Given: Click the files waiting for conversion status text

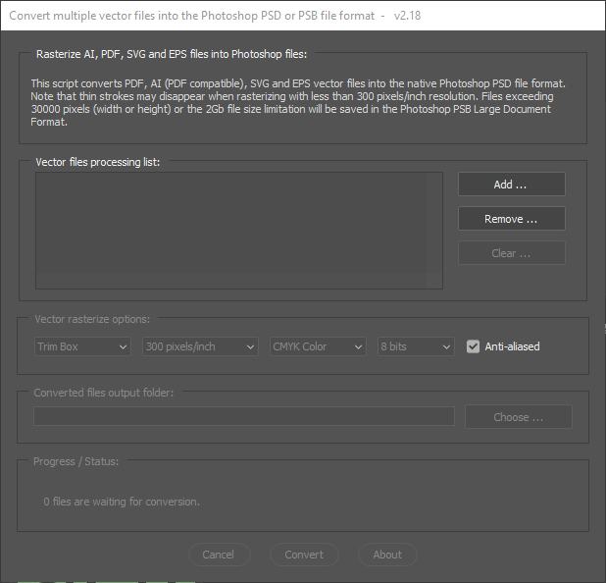Looking at the screenshot, I should click(122, 502).
